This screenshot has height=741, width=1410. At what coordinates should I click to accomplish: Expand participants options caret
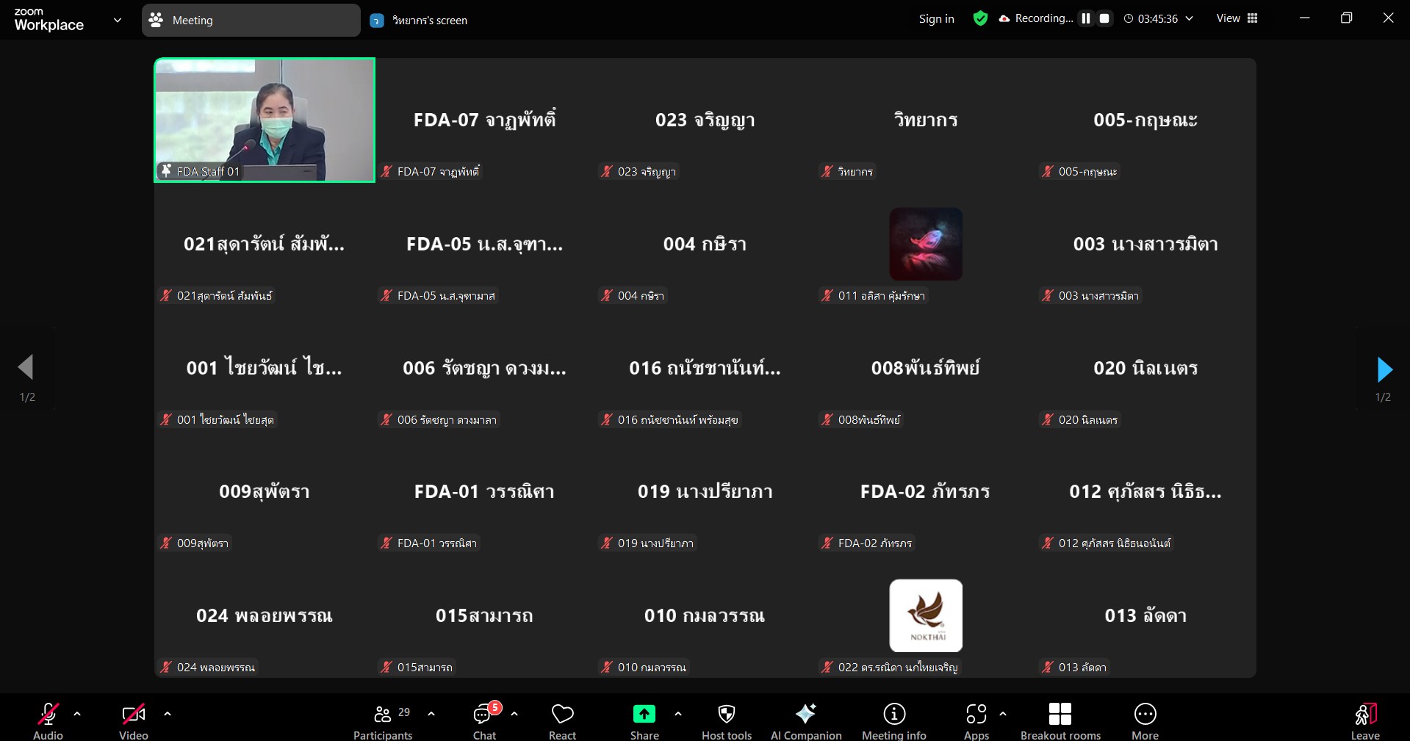(431, 714)
